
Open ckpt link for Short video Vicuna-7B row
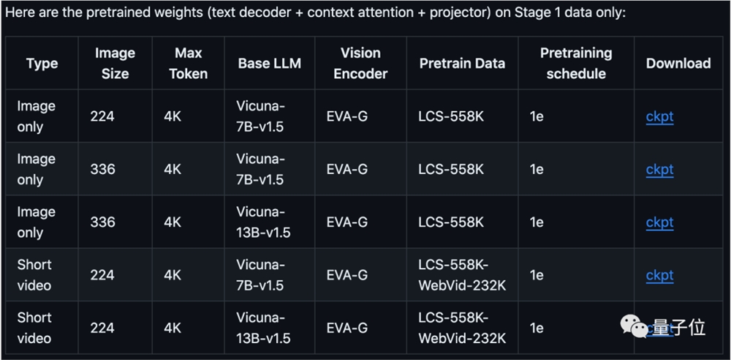coord(659,275)
